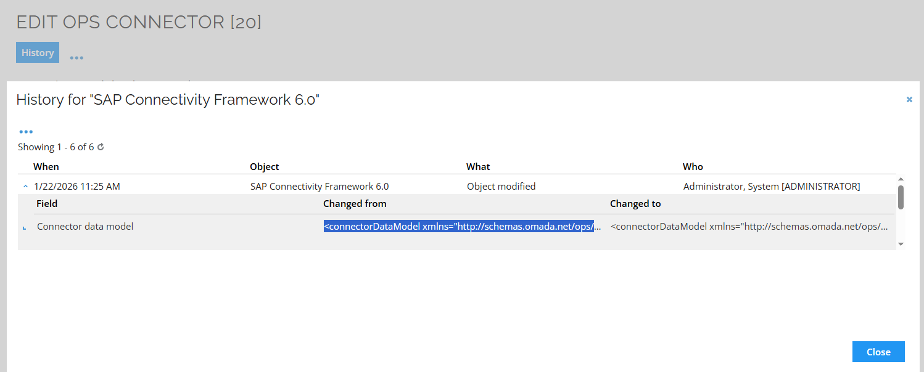The width and height of the screenshot is (924, 372).
Task: Sort by the When column header
Action: [x=46, y=167]
